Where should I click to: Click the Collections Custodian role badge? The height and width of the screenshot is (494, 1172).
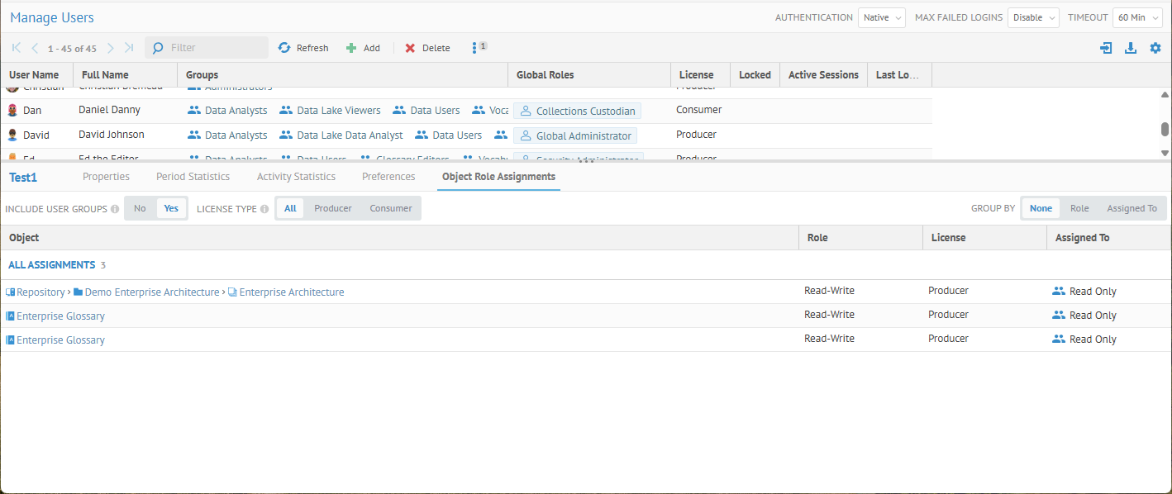click(577, 111)
